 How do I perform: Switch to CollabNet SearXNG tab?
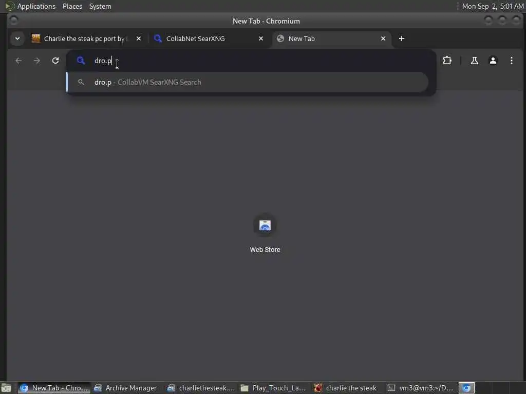pyautogui.click(x=208, y=38)
